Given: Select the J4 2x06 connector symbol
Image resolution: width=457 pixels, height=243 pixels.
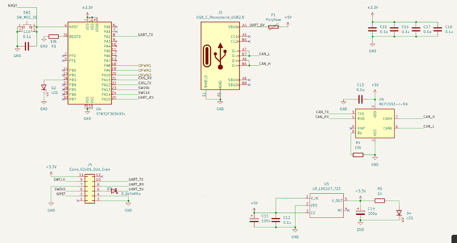Looking at the screenshot, I should [90, 187].
